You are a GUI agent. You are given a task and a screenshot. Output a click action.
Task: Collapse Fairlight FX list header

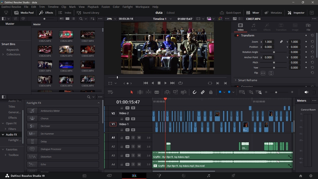tap(99, 103)
